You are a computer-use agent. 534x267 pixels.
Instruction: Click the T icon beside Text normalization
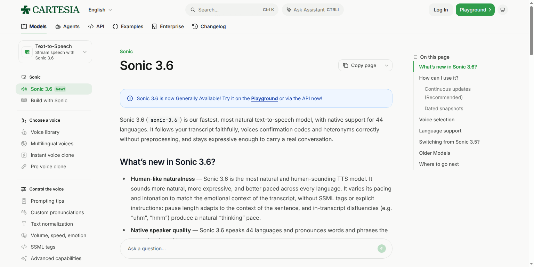24,224
